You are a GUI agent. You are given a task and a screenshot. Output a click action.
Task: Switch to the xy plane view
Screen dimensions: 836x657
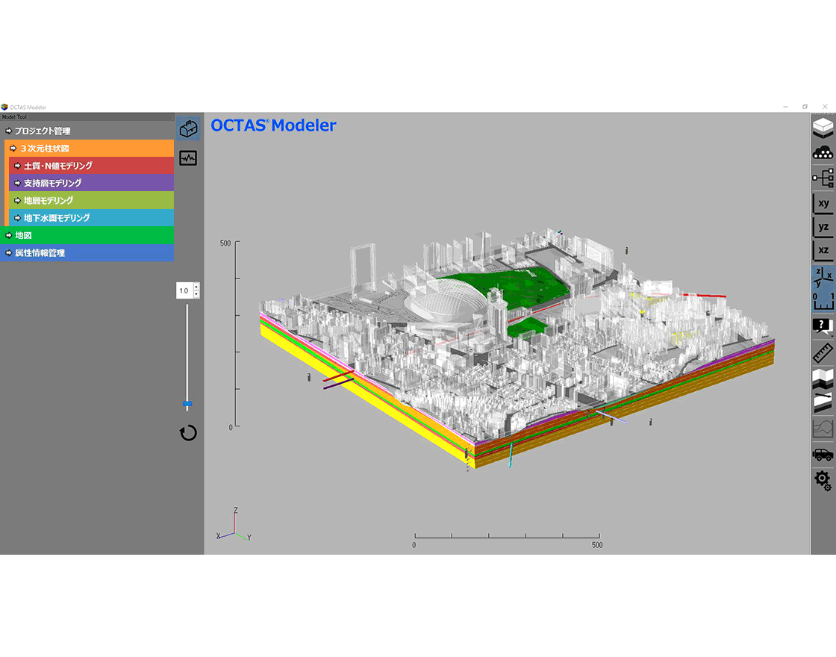point(823,203)
